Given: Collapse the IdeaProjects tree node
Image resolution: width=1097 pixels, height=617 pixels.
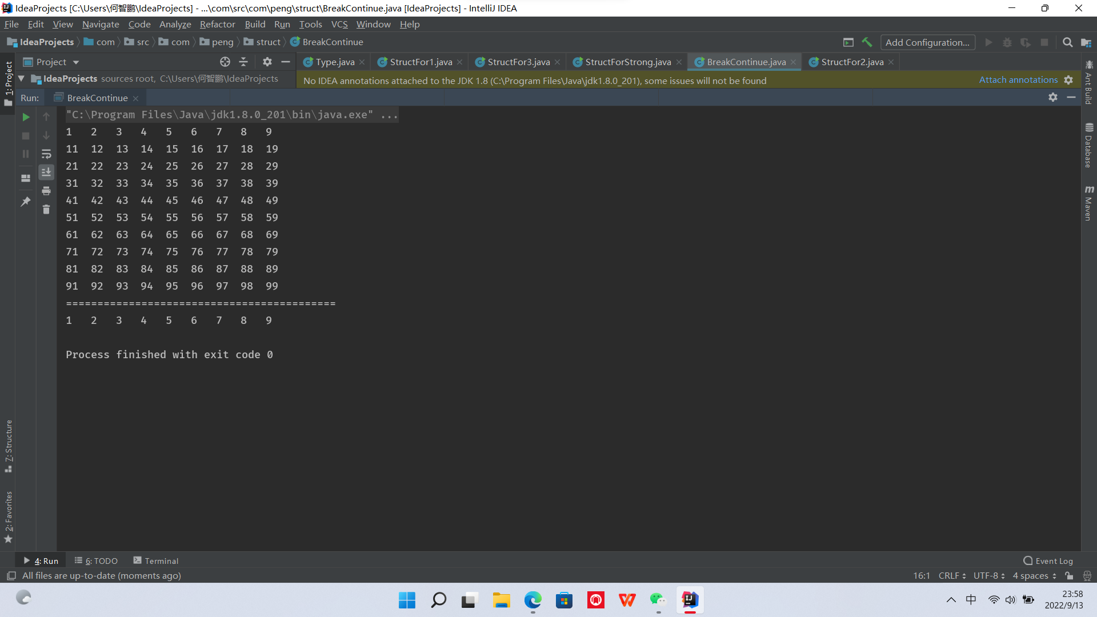Looking at the screenshot, I should 21,79.
